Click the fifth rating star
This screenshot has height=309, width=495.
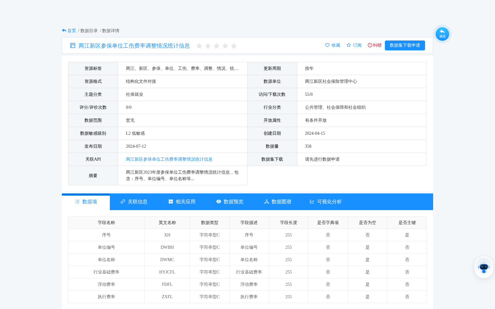234,46
